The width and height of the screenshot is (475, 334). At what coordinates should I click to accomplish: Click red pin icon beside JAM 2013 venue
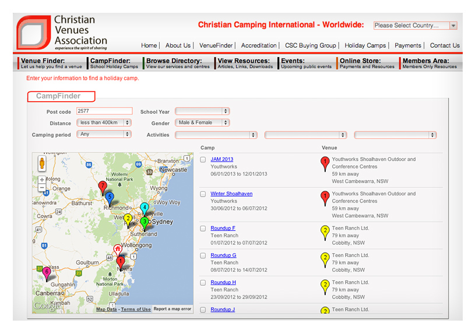pyautogui.click(x=325, y=164)
